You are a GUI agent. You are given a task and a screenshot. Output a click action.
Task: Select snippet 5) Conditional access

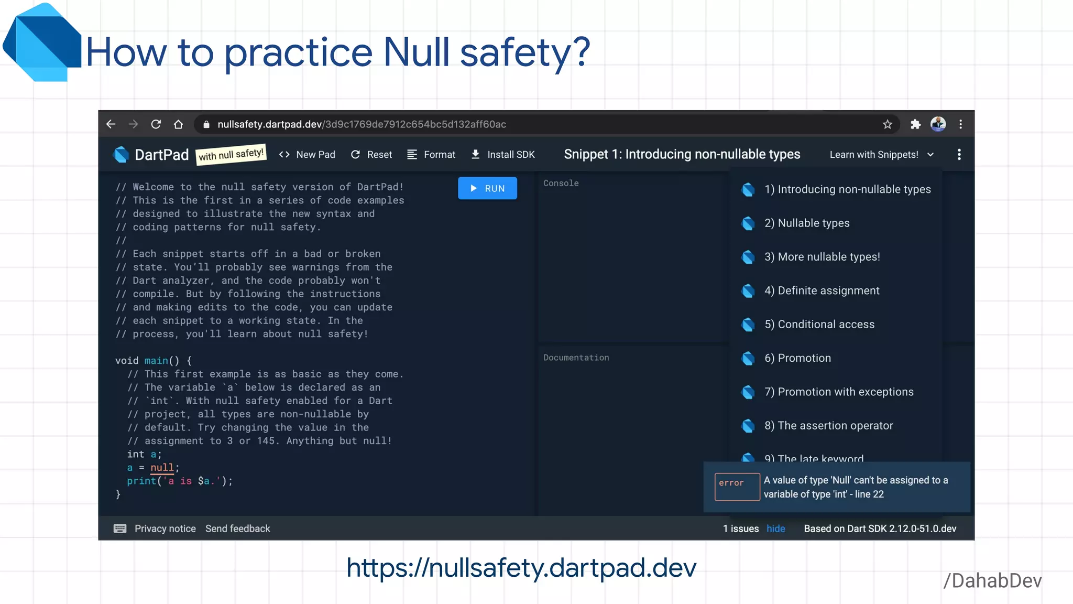coord(836,325)
